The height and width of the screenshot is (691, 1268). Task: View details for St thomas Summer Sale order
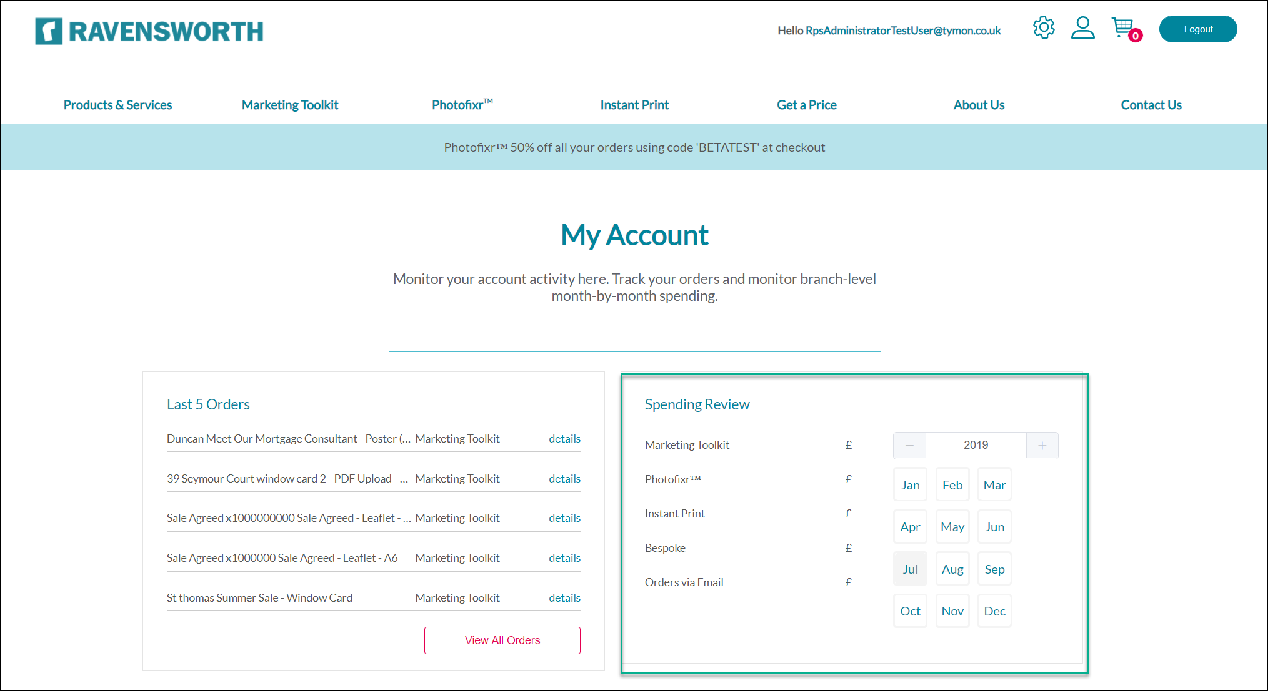point(564,598)
